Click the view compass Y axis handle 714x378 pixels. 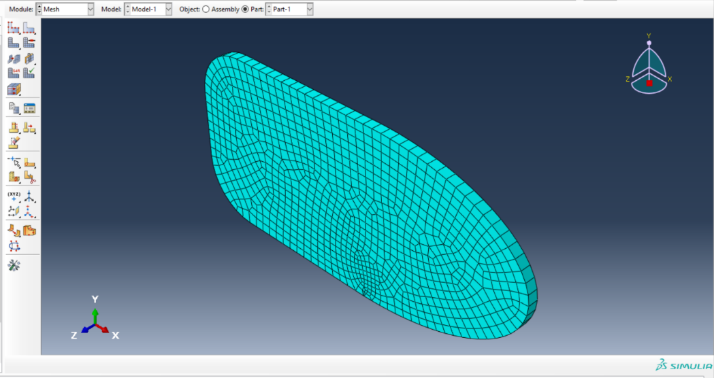pyautogui.click(x=649, y=43)
